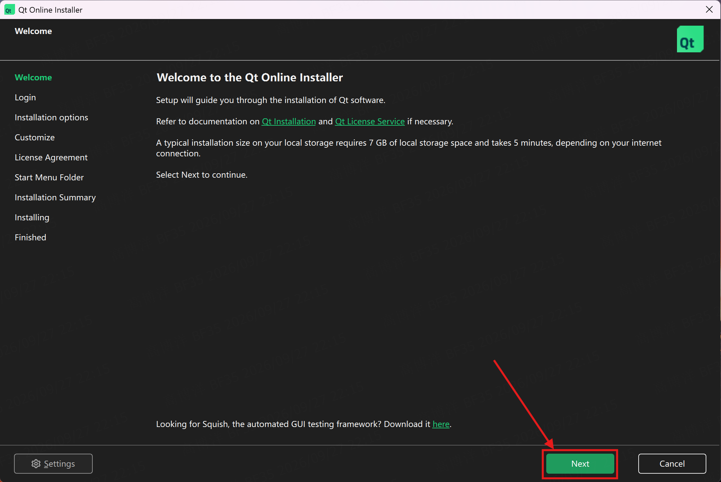This screenshot has height=482, width=721.
Task: Click the Next button to continue
Action: click(580, 464)
